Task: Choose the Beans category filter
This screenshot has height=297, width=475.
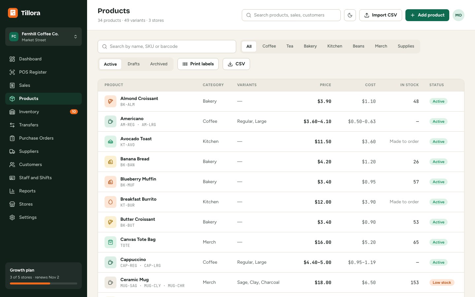Action: (359, 46)
